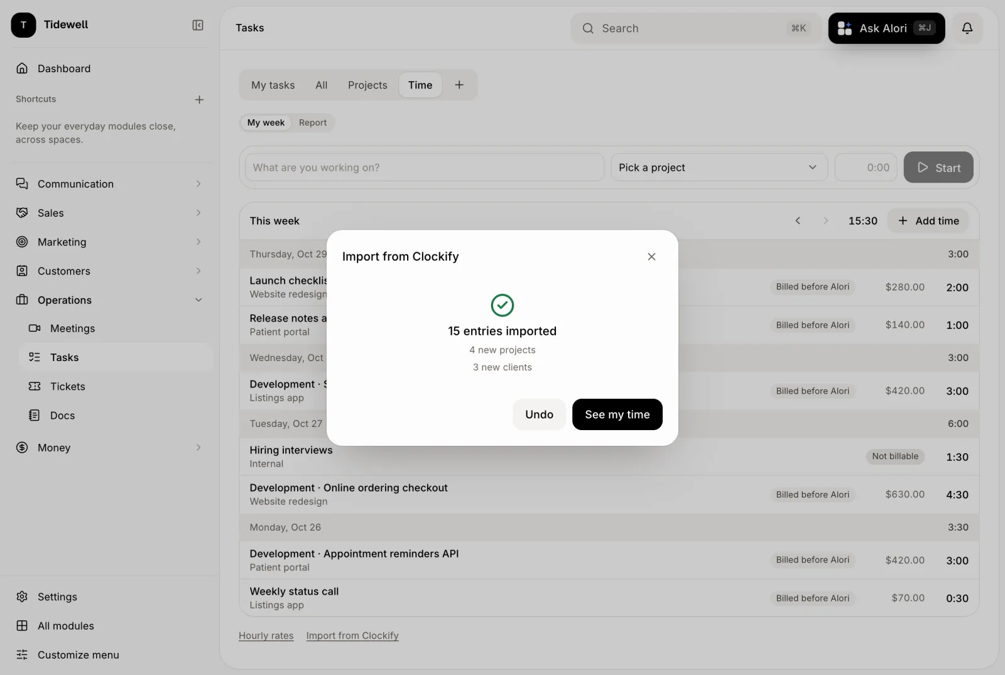Click the Tidewell workspace avatar

23,25
